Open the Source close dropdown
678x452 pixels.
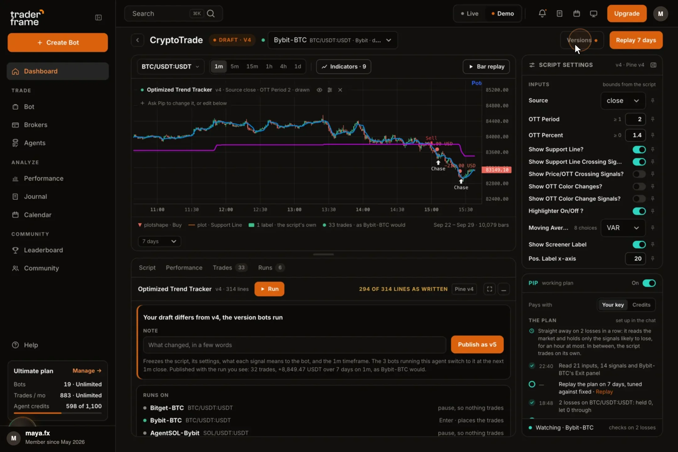(x=623, y=101)
